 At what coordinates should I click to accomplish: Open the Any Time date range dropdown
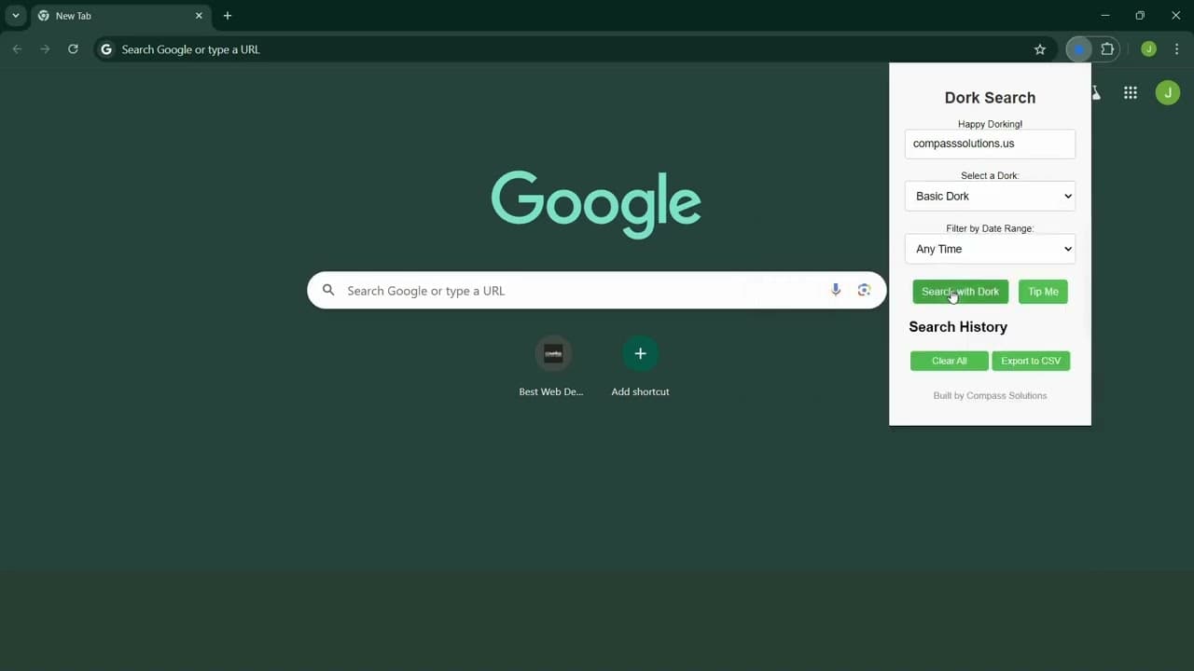click(x=990, y=249)
